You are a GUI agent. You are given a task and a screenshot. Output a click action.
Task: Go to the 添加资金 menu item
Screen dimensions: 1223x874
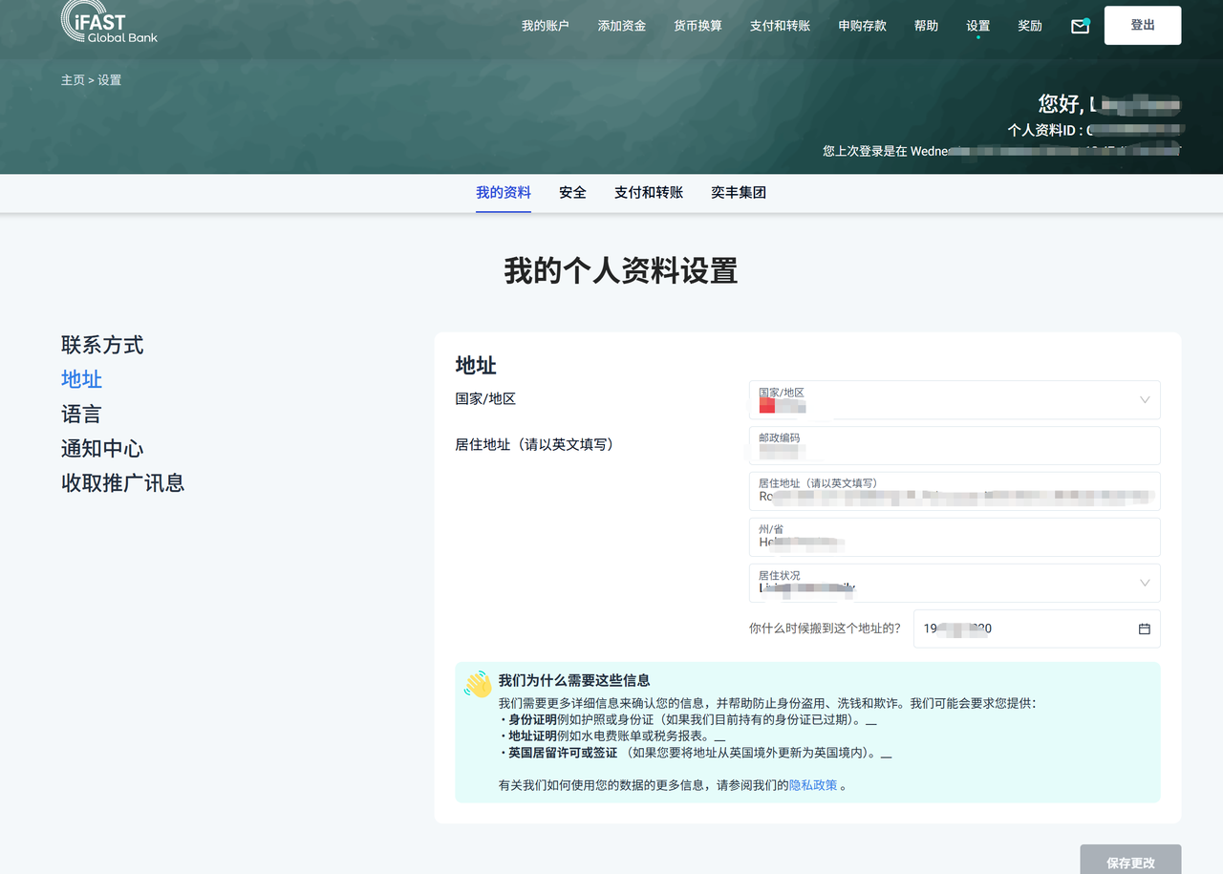tap(621, 26)
